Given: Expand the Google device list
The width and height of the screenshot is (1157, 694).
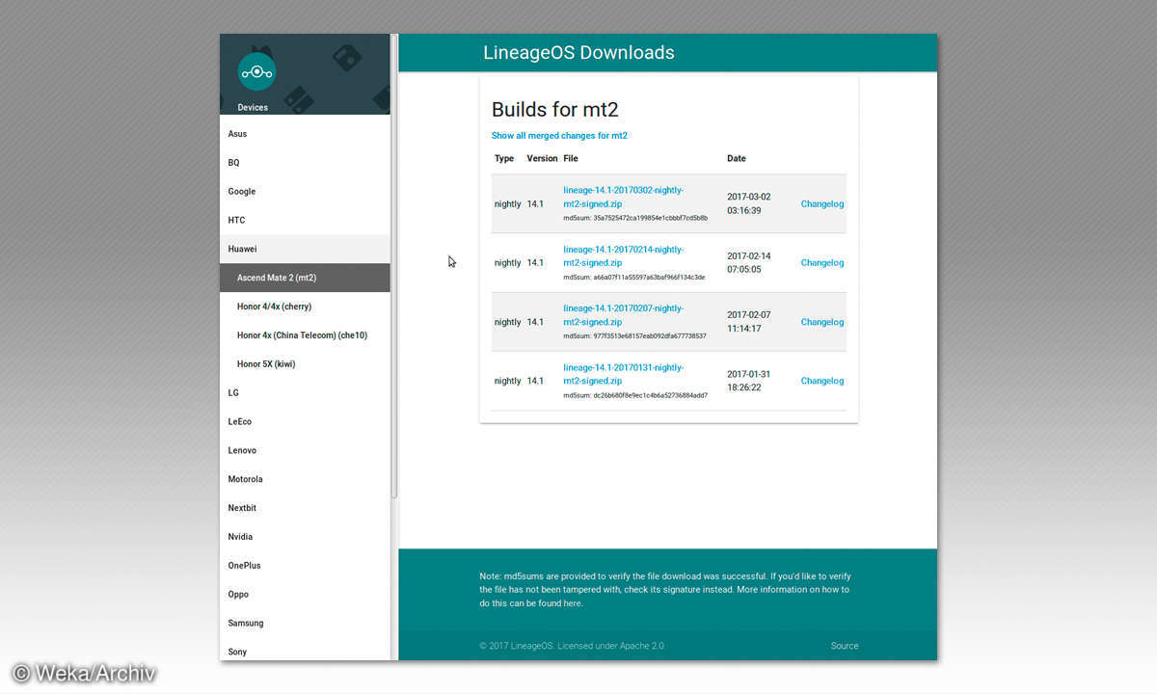Looking at the screenshot, I should tap(305, 192).
